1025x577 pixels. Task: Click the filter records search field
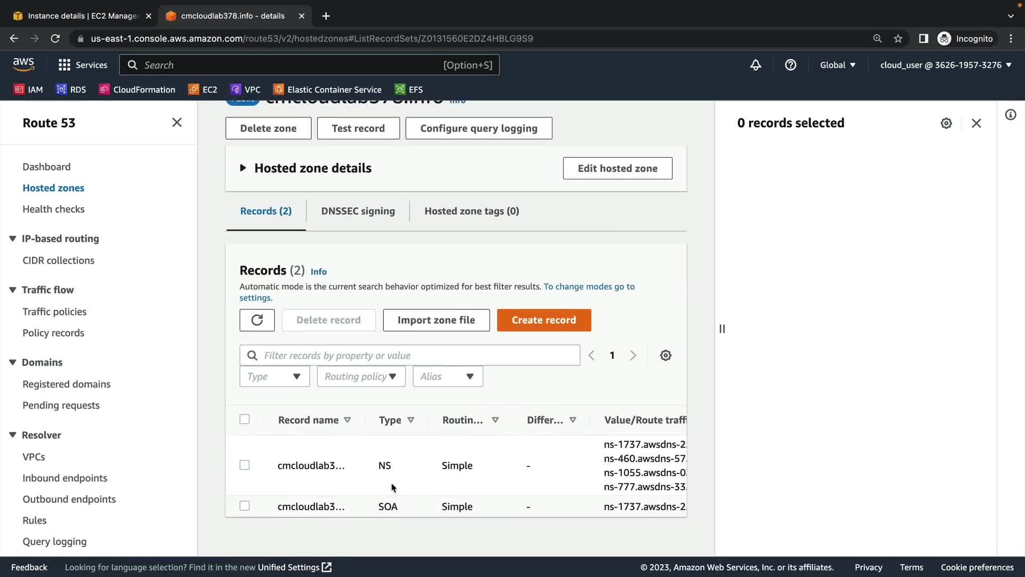[x=416, y=355]
